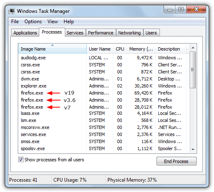Sort by the Memory column header
The height and width of the screenshot is (192, 214).
(141, 49)
